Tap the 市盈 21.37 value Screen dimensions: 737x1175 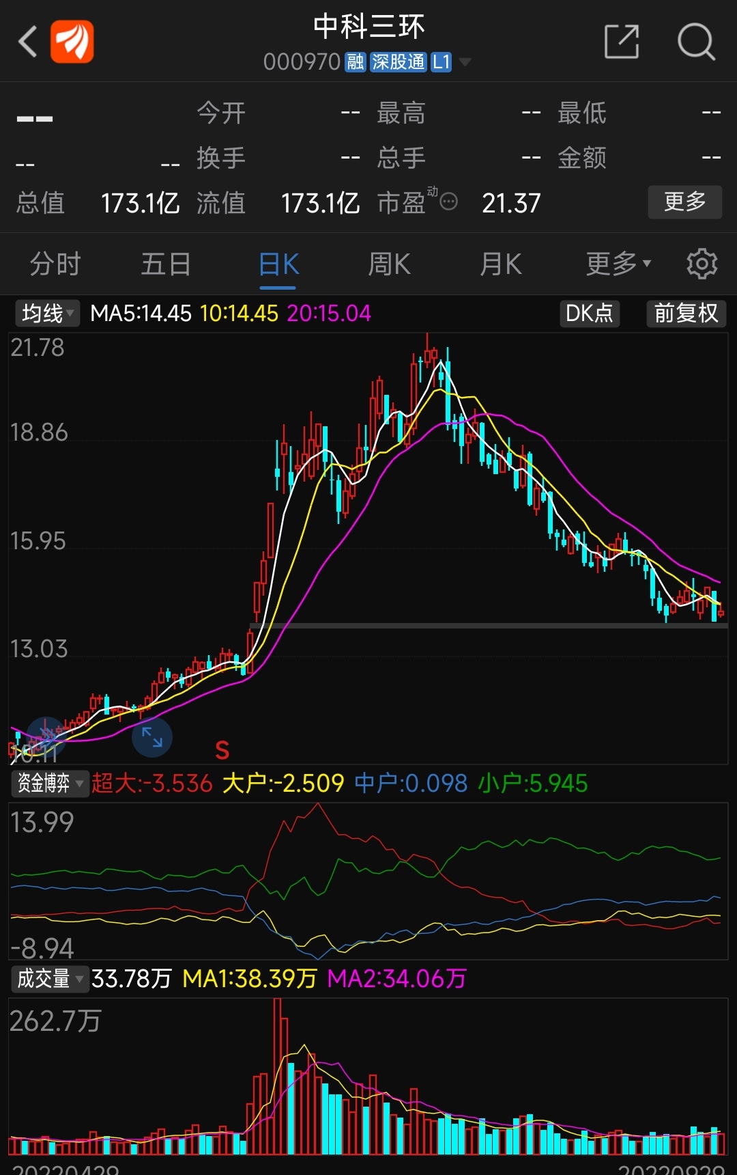[x=511, y=203]
